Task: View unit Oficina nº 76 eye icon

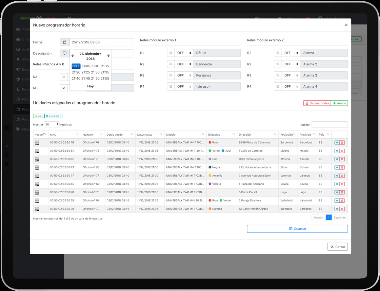Action: click(337, 143)
